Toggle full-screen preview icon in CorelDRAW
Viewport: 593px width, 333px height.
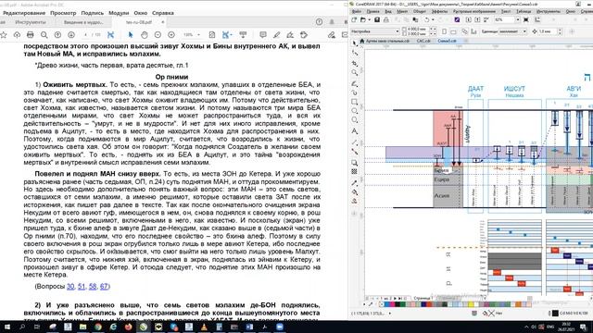526,19
